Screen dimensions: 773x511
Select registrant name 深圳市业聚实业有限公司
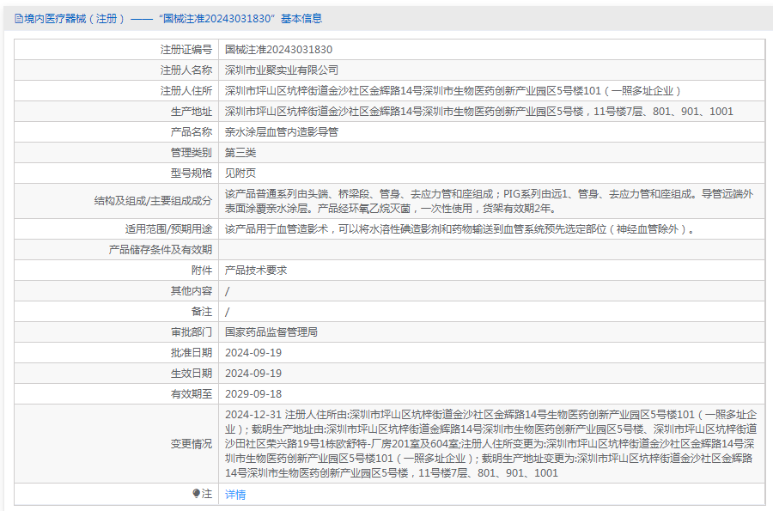click(282, 70)
